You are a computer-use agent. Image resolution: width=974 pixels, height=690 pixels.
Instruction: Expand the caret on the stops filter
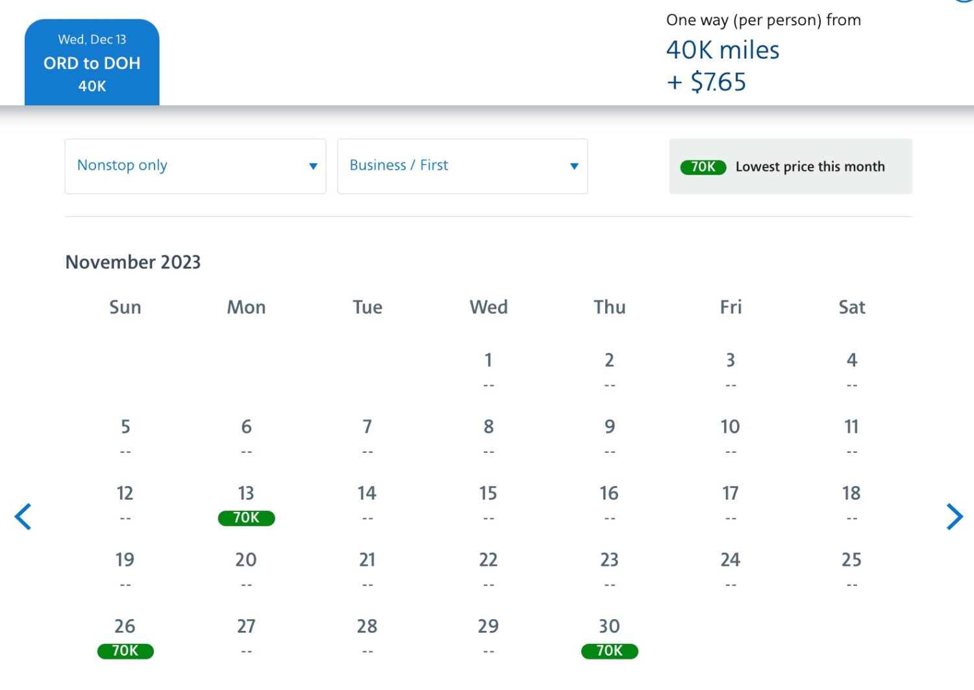[313, 166]
